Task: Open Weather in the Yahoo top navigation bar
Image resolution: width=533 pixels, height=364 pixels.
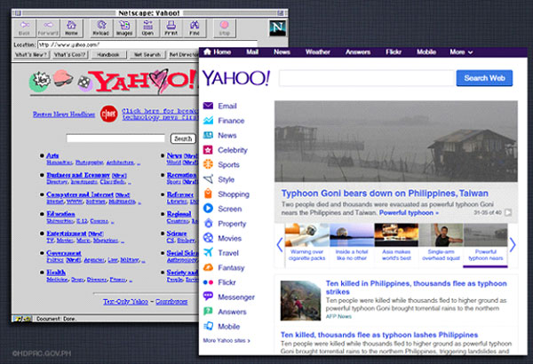Action: point(318,52)
